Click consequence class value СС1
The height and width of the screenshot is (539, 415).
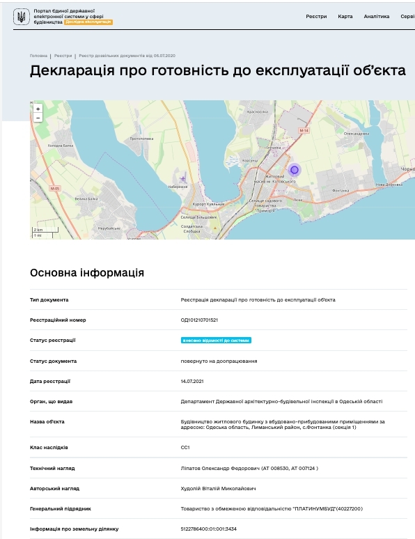pyautogui.click(x=185, y=448)
